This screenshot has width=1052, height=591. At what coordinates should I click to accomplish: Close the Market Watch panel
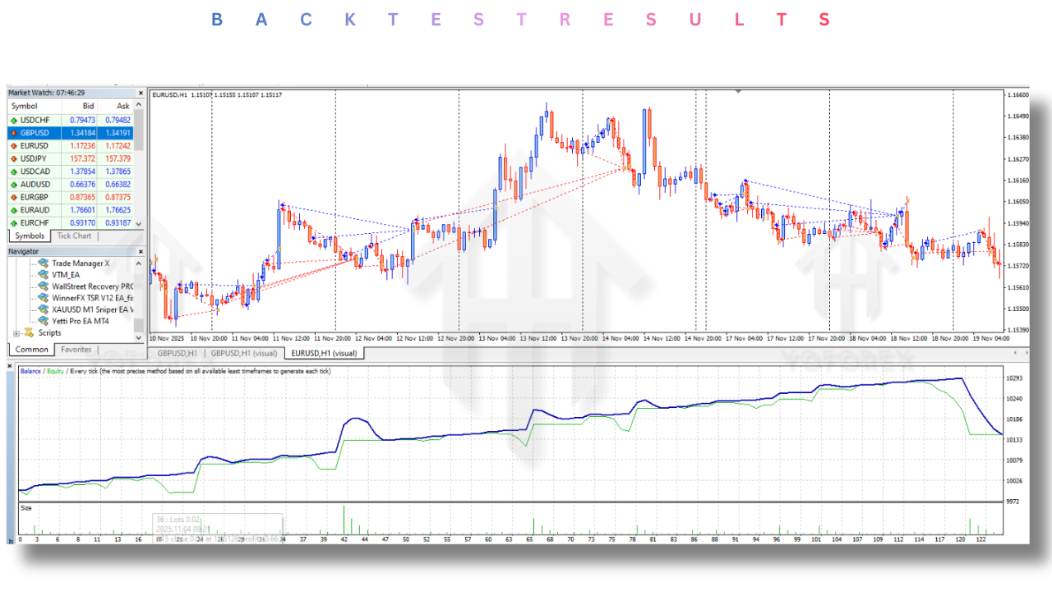141,93
